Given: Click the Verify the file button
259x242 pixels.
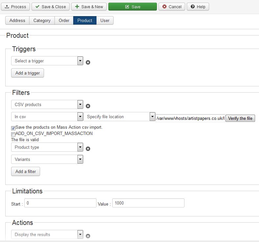Looking at the screenshot, I should coord(240,118).
